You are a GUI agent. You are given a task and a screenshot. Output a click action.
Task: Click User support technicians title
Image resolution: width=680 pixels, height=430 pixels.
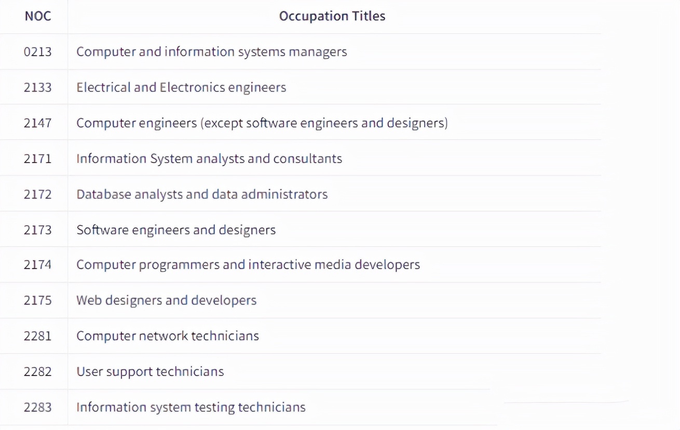(150, 372)
